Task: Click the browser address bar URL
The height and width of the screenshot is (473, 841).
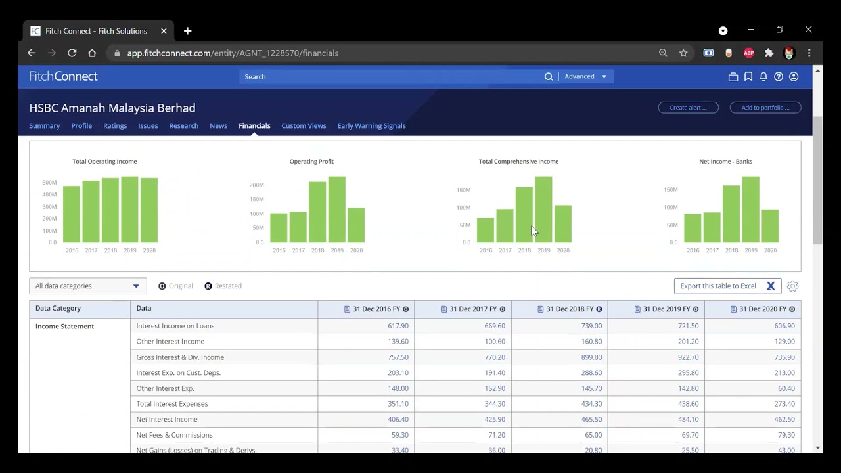Action: coord(233,53)
